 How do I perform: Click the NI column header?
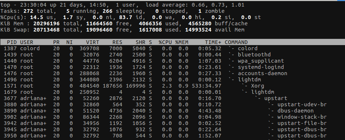tap(69, 42)
